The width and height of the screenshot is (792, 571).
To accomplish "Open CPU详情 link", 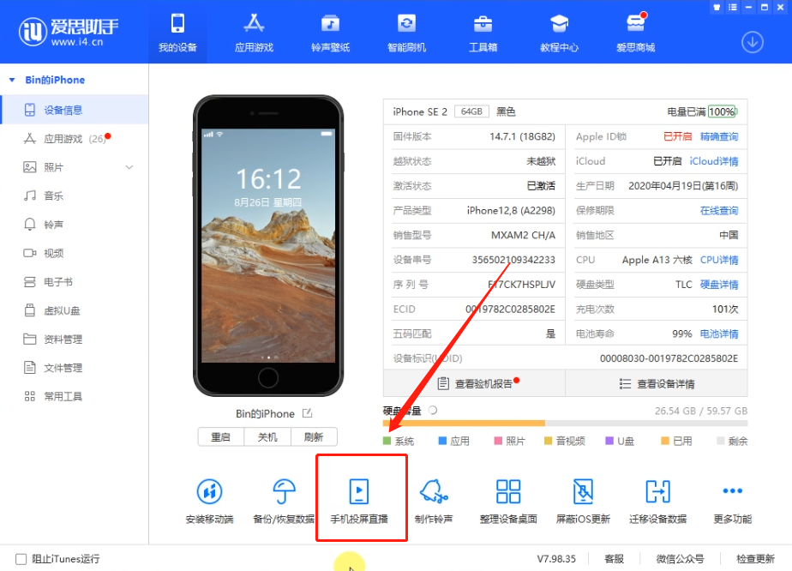I will [x=719, y=260].
